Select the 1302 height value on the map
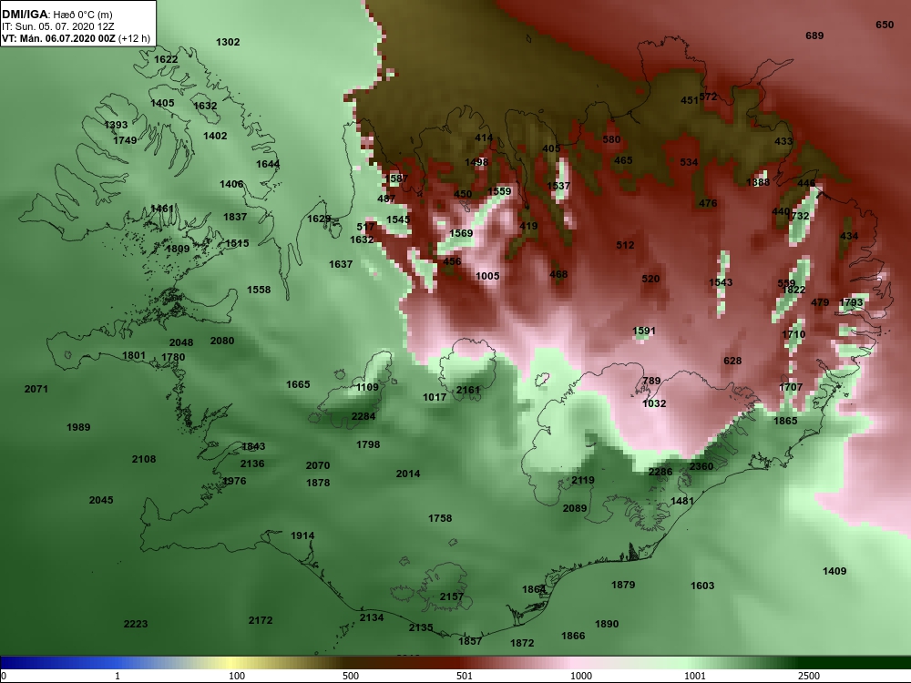The image size is (911, 683). [228, 42]
